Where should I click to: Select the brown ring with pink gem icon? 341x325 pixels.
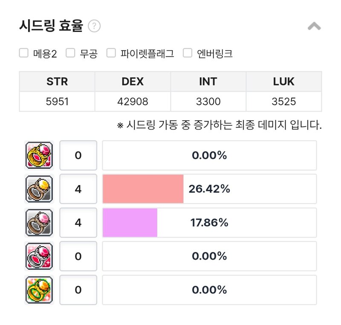(39, 223)
